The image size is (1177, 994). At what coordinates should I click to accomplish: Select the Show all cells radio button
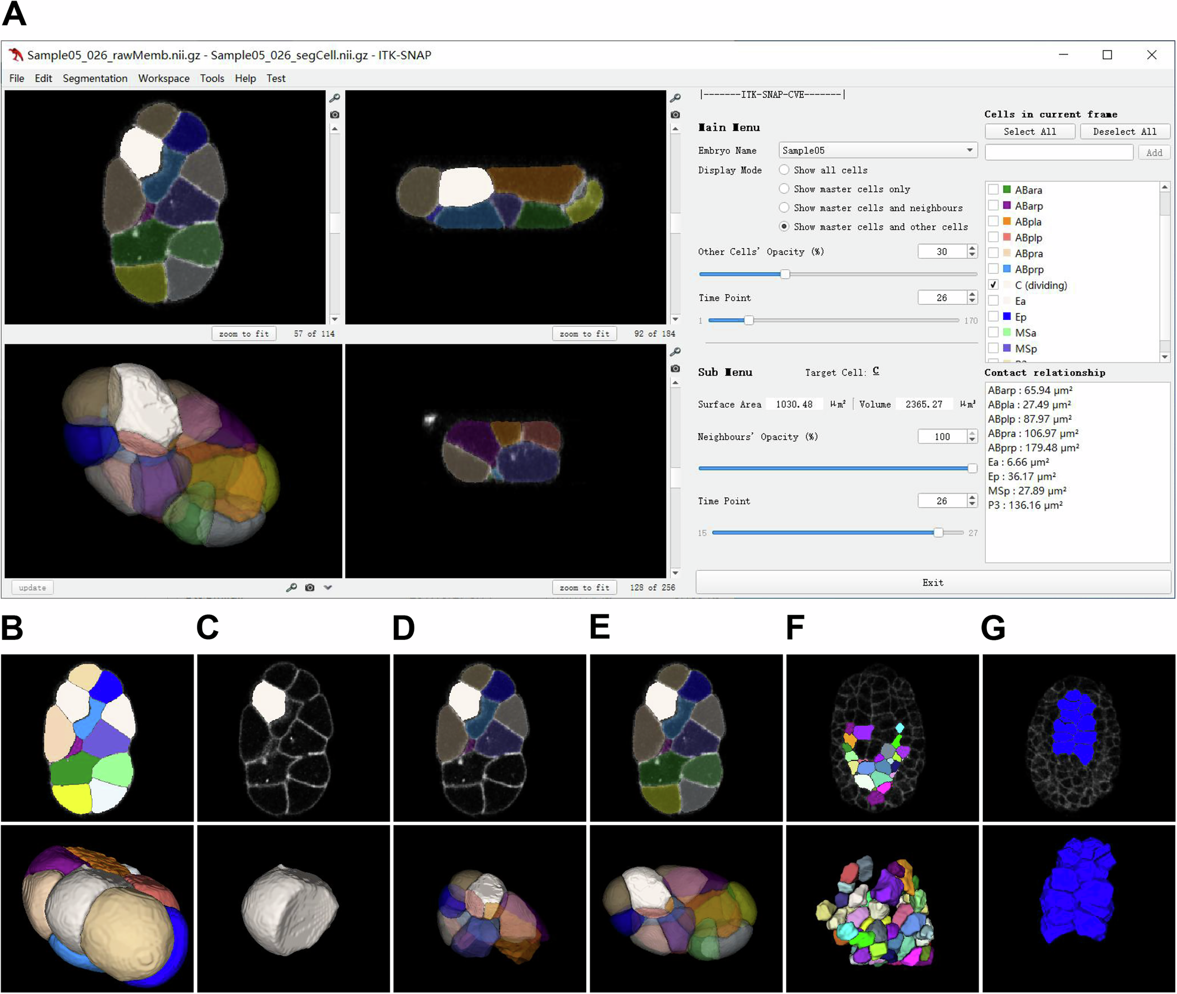tap(784, 170)
